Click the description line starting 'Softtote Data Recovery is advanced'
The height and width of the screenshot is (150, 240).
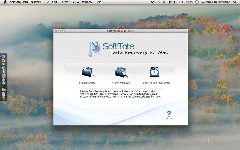pyautogui.click(x=118, y=91)
